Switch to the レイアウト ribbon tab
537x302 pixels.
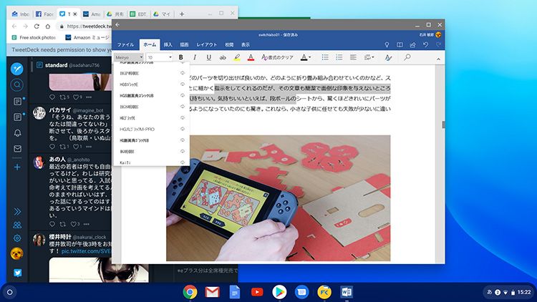click(x=206, y=45)
